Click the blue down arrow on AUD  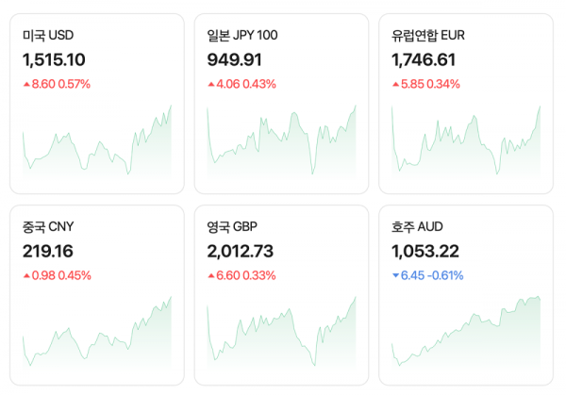(x=395, y=276)
